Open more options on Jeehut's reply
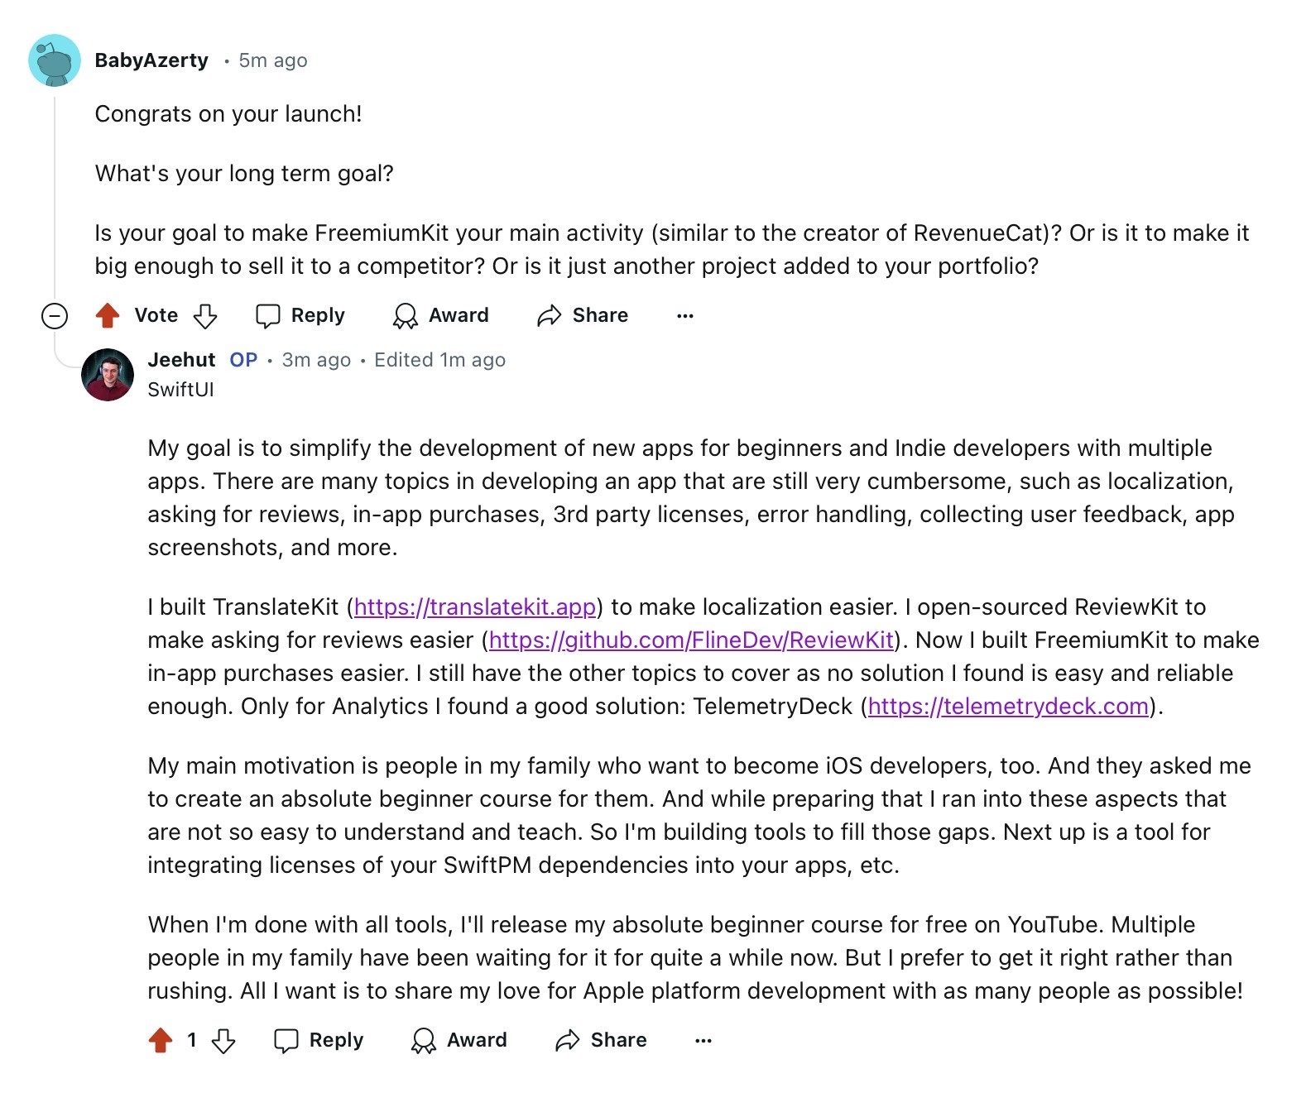The height and width of the screenshot is (1112, 1306). pyautogui.click(x=703, y=1041)
